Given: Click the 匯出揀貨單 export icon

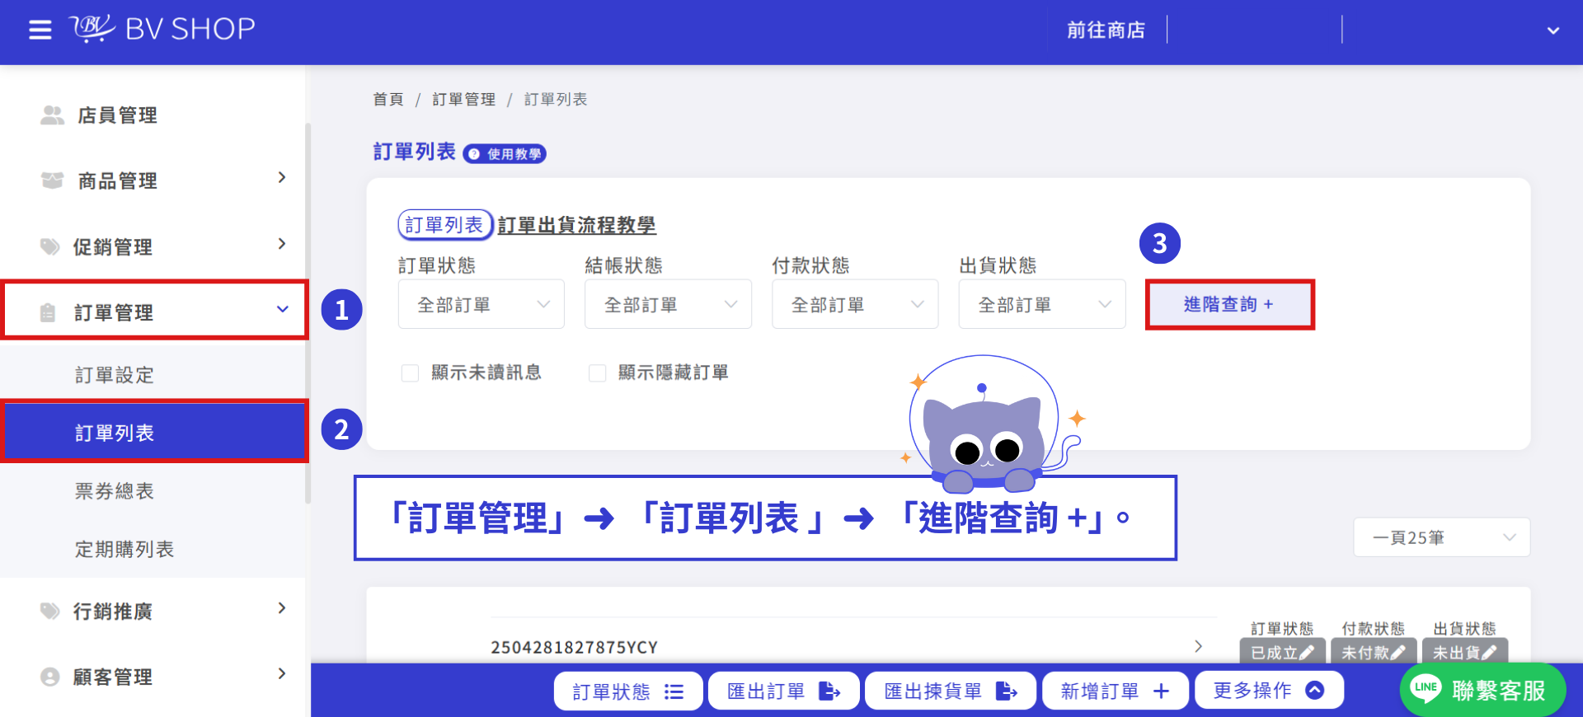Looking at the screenshot, I should pyautogui.click(x=1006, y=691).
